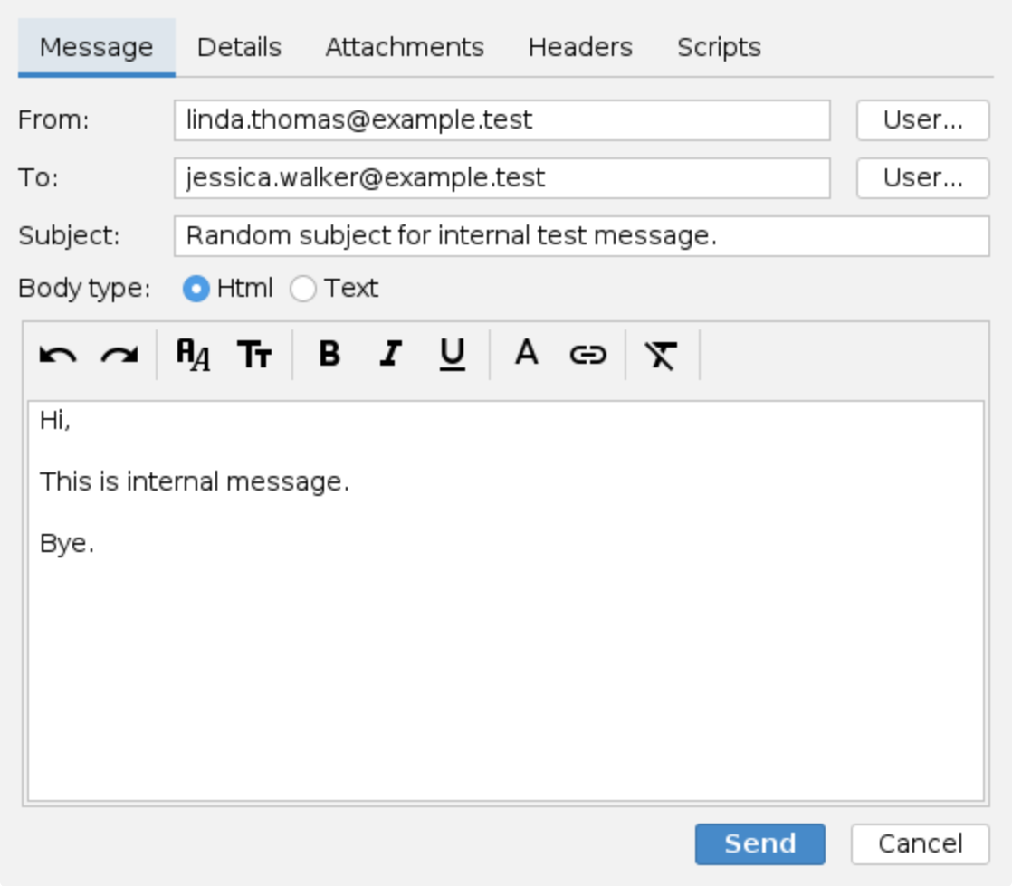
Task: Open the font family picker icon
Action: (193, 355)
